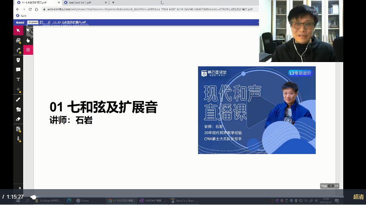Image resolution: width=366 pixels, height=205 pixels.
Task: Open the Kami document search magnifier
Action: (49, 22)
